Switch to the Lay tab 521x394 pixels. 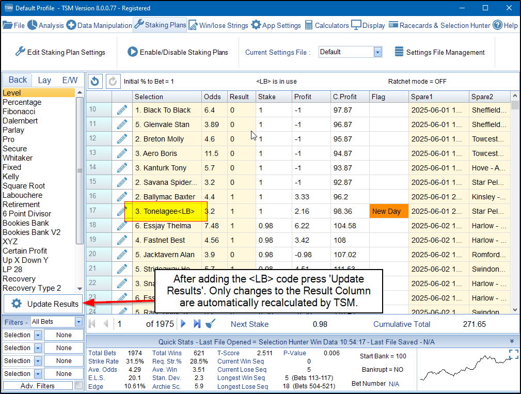[44, 80]
